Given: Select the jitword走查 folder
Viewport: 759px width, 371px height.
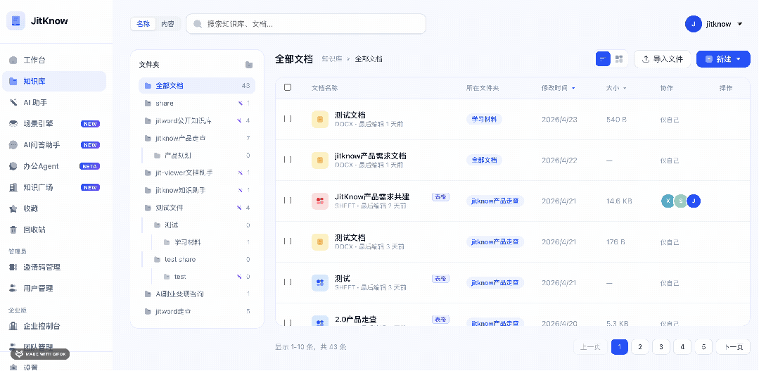Looking at the screenshot, I should pyautogui.click(x=197, y=311).
